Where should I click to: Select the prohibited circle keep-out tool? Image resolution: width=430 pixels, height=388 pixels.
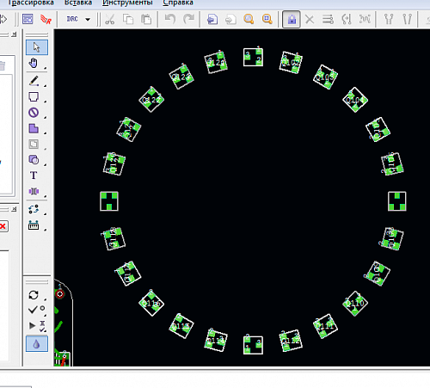pos(34,113)
